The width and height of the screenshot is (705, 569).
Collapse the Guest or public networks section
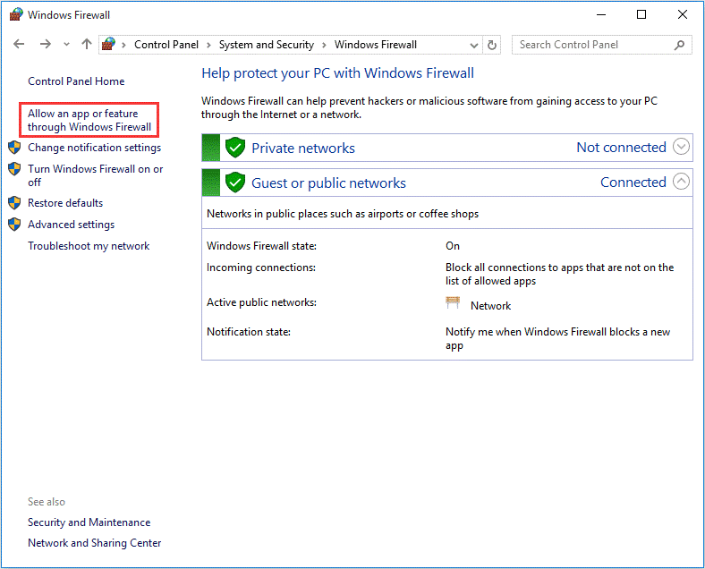[681, 183]
